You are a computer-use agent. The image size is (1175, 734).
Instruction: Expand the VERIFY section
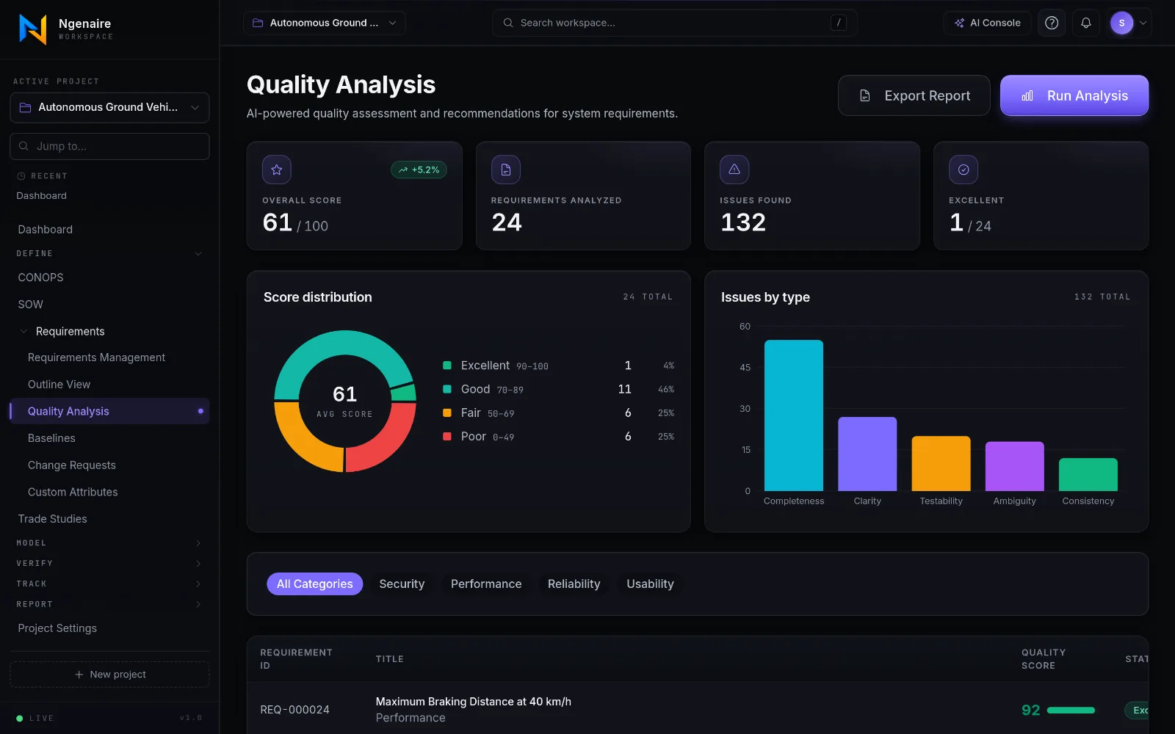198,564
